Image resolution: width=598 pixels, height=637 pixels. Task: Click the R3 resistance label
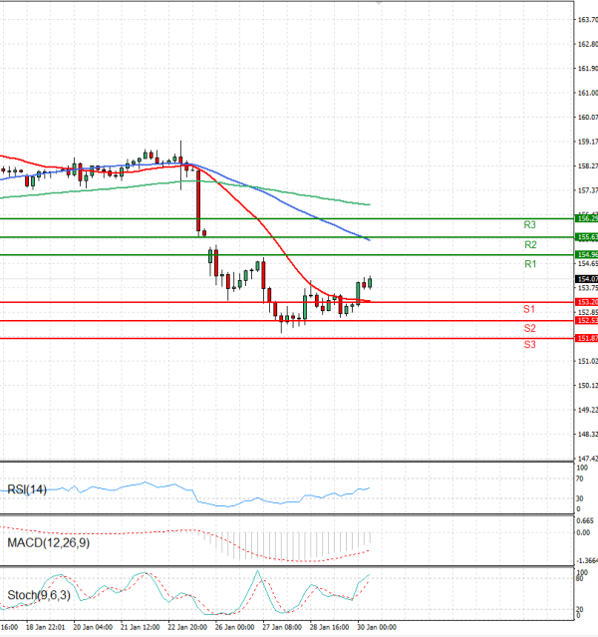point(530,225)
